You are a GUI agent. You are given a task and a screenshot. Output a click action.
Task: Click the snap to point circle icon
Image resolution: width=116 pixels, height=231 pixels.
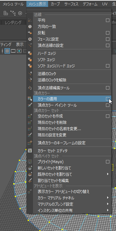pyautogui.click(x=20, y=13)
